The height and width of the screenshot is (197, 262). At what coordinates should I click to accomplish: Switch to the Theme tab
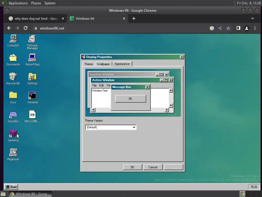click(89, 64)
